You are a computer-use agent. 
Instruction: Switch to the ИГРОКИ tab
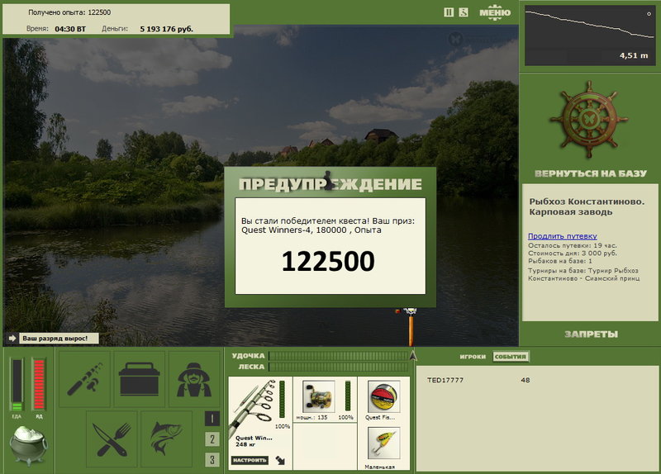coord(473,357)
